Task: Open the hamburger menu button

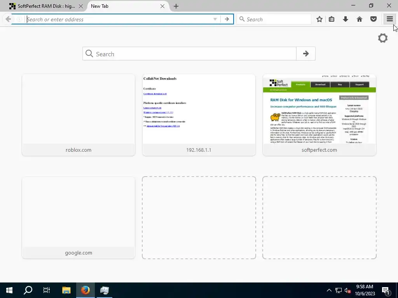Action: 390,19
